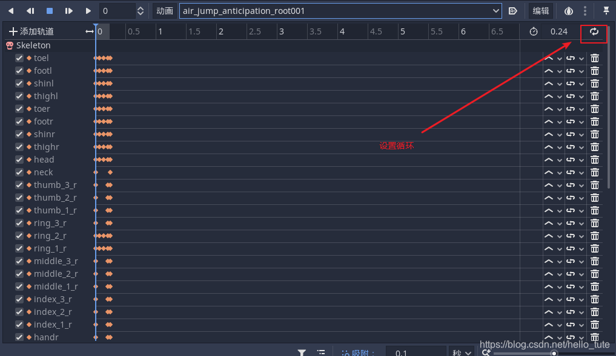Click loop wrap icon for footl track

pyautogui.click(x=571, y=71)
